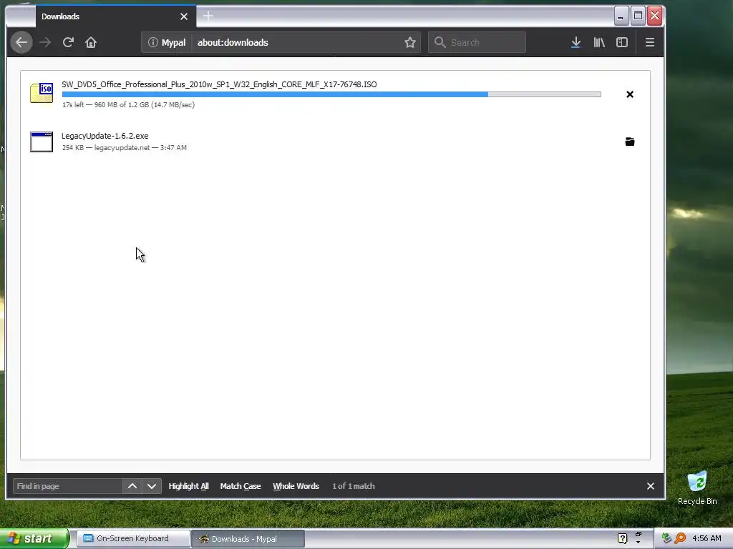Close the Downloads tab
The height and width of the screenshot is (549, 733).
click(x=184, y=17)
